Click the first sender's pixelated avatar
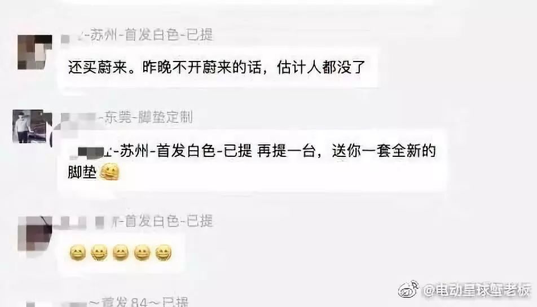 click(x=34, y=52)
